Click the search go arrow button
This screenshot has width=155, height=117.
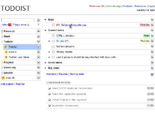pos(39,20)
